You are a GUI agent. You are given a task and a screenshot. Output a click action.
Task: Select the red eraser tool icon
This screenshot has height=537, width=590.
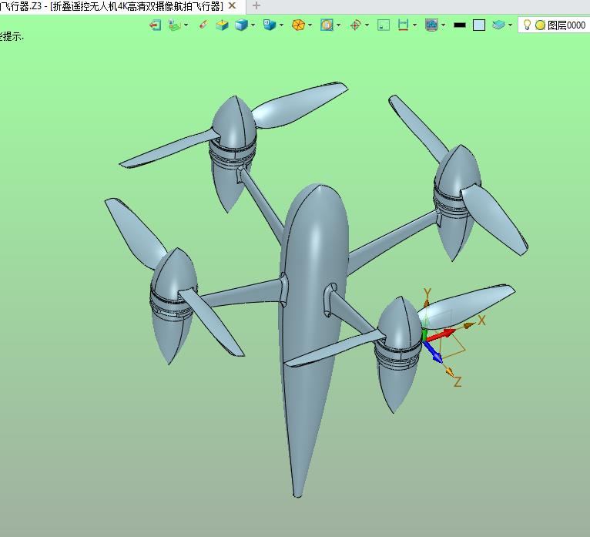tap(203, 25)
